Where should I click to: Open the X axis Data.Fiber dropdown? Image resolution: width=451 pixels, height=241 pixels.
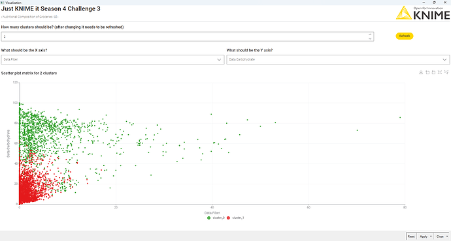[x=112, y=60]
